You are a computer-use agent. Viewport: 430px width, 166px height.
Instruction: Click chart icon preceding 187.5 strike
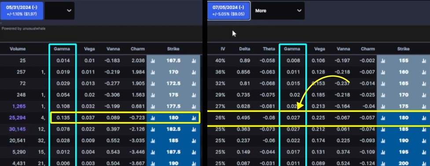click(153, 152)
